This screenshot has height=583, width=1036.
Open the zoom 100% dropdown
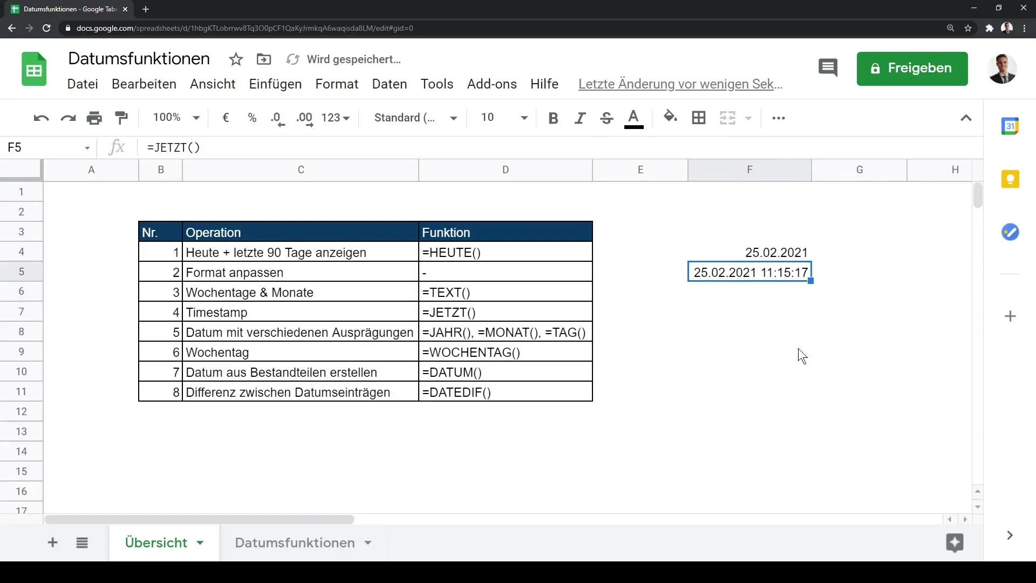pyautogui.click(x=176, y=118)
